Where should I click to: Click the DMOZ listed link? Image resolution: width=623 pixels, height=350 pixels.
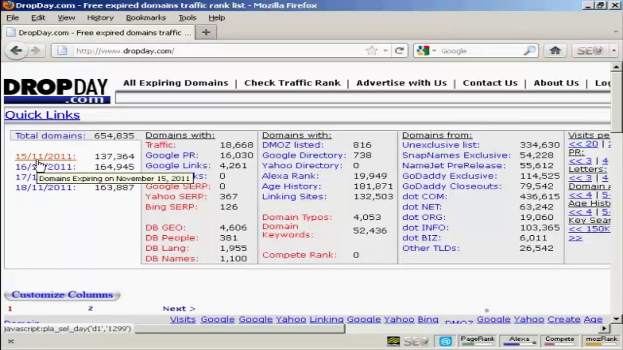293,145
